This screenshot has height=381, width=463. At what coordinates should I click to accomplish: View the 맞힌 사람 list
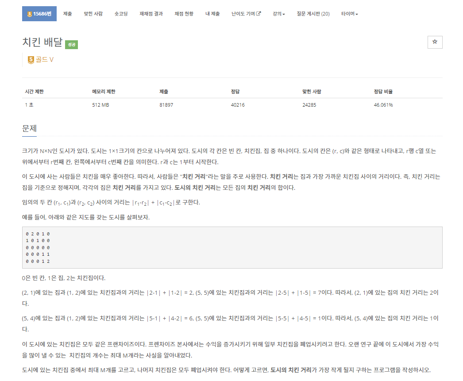93,14
